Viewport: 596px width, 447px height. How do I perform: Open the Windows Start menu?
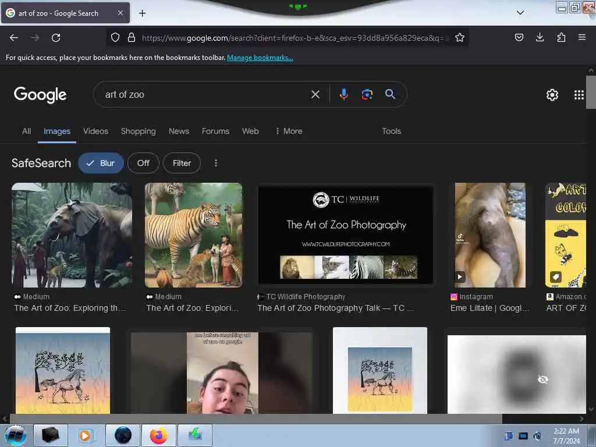[x=15, y=435]
